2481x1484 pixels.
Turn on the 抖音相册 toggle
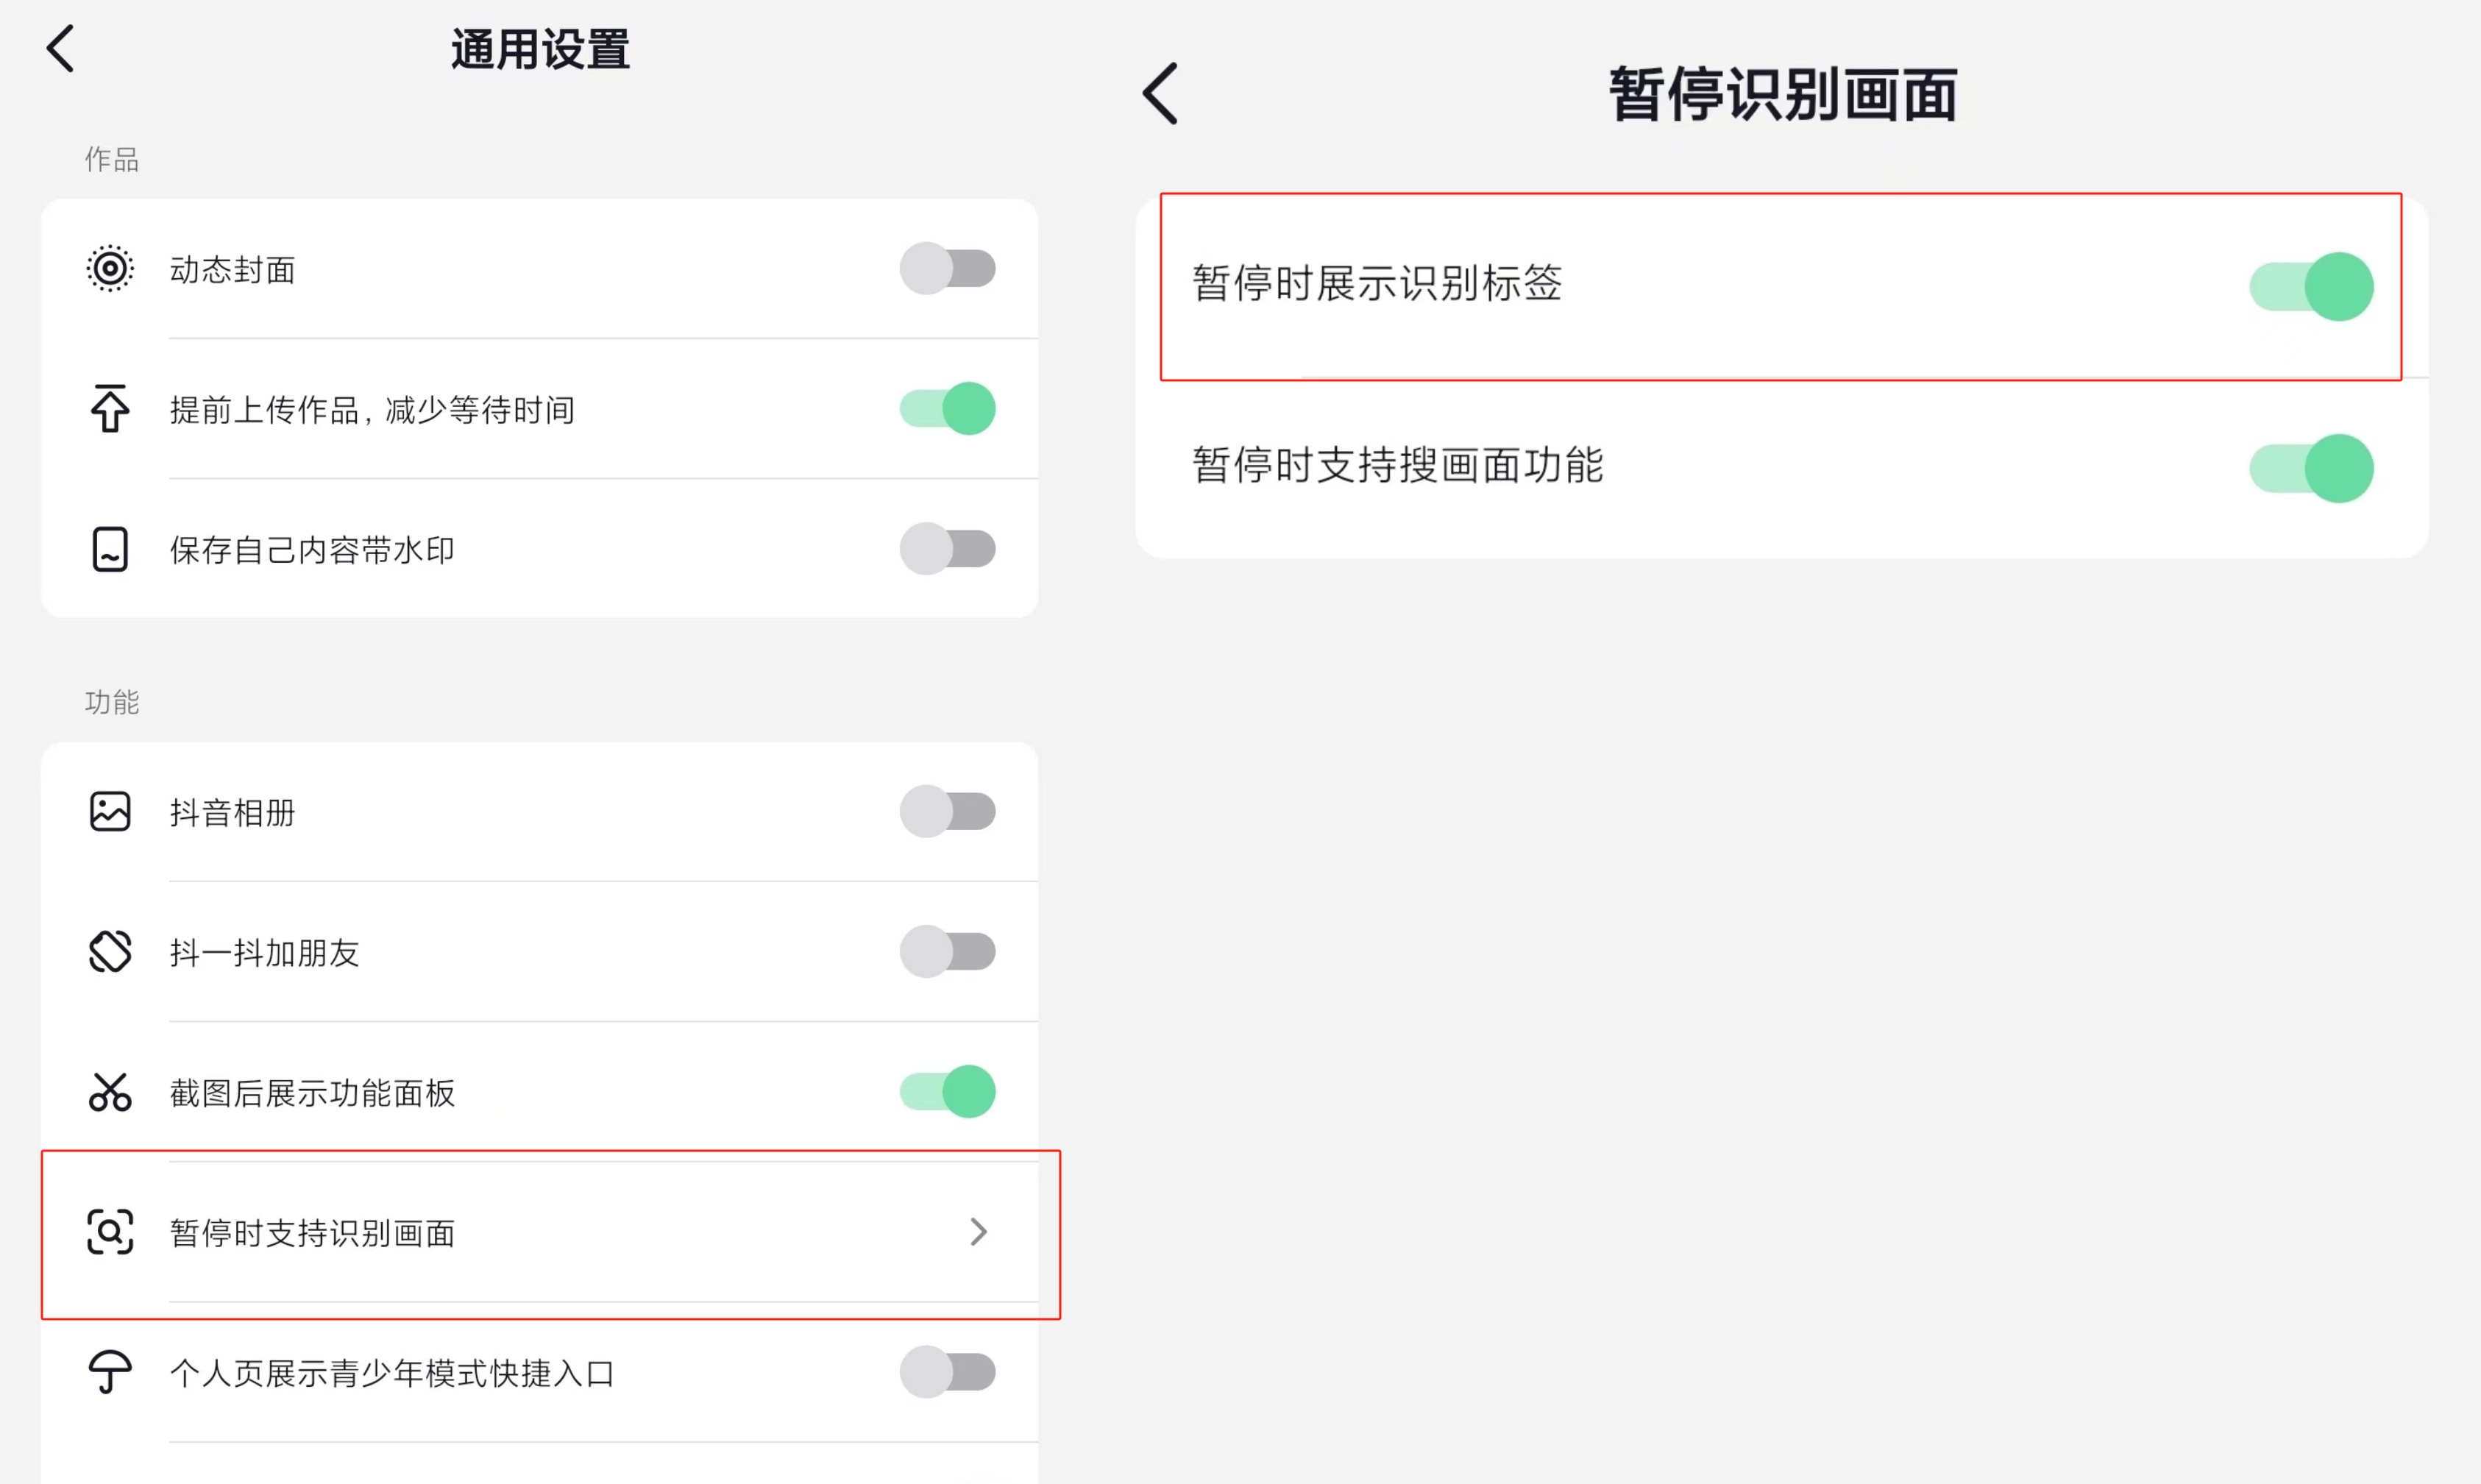click(x=947, y=811)
